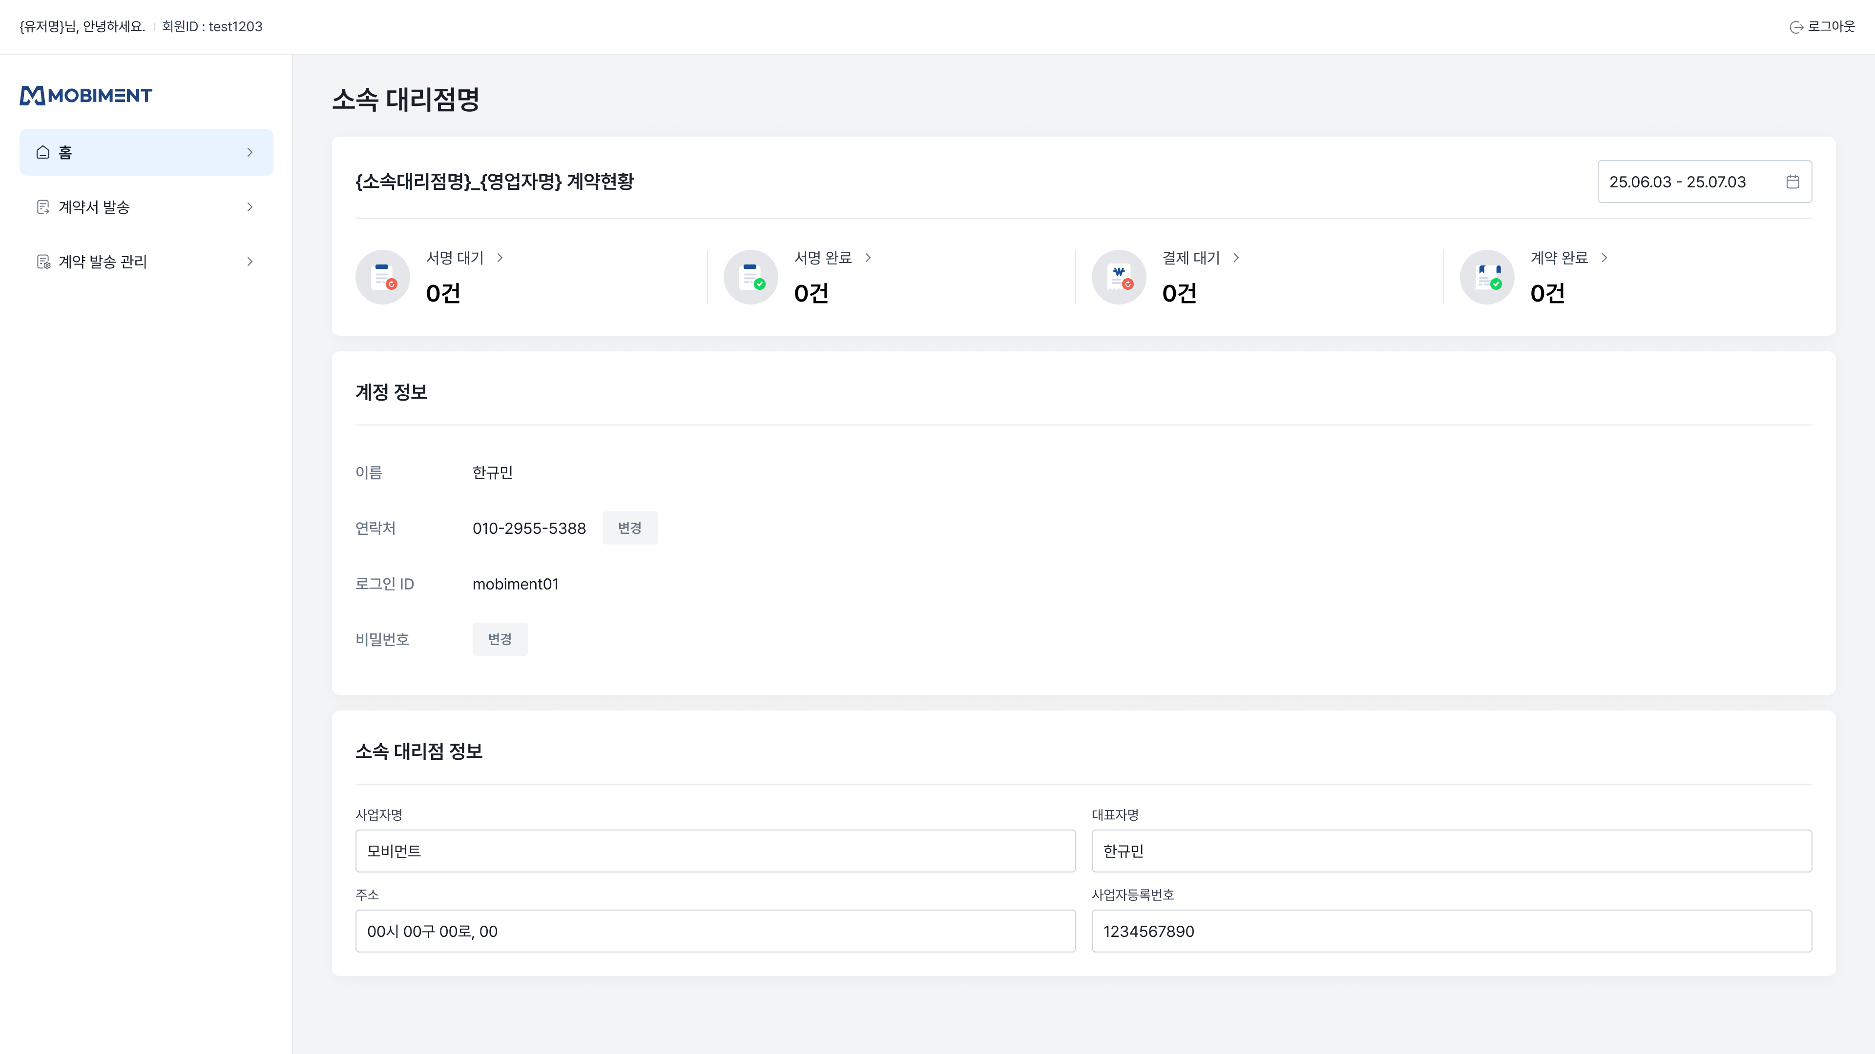
Task: Click the login ID value mobiment01
Action: (515, 584)
